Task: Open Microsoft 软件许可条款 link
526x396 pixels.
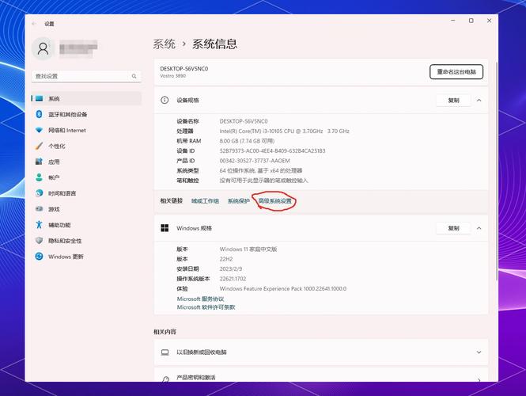Action: point(206,307)
